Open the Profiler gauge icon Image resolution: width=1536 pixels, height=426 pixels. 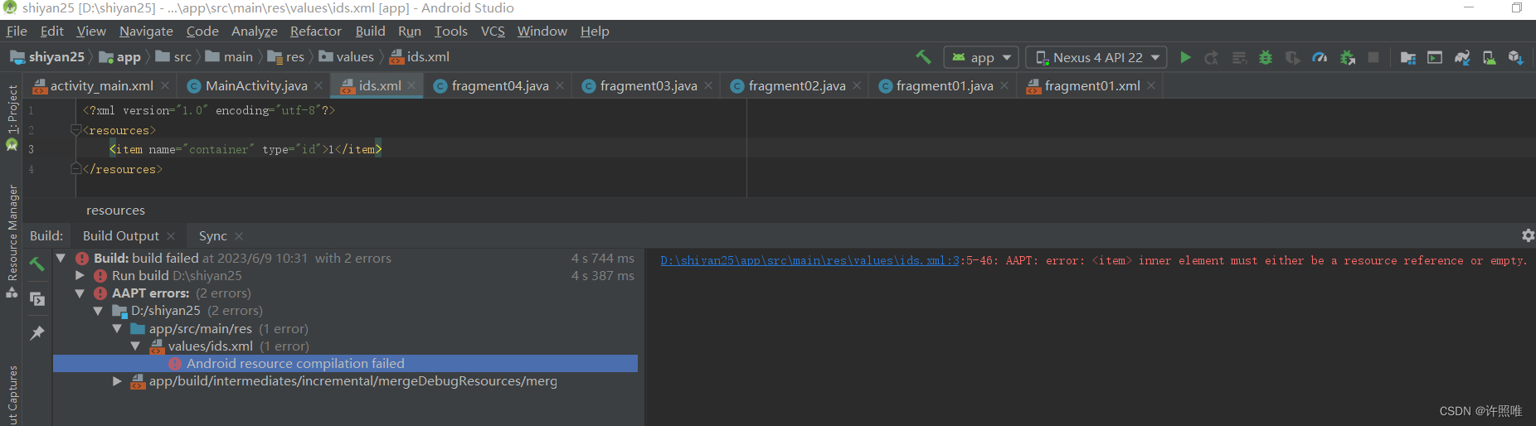(1320, 57)
